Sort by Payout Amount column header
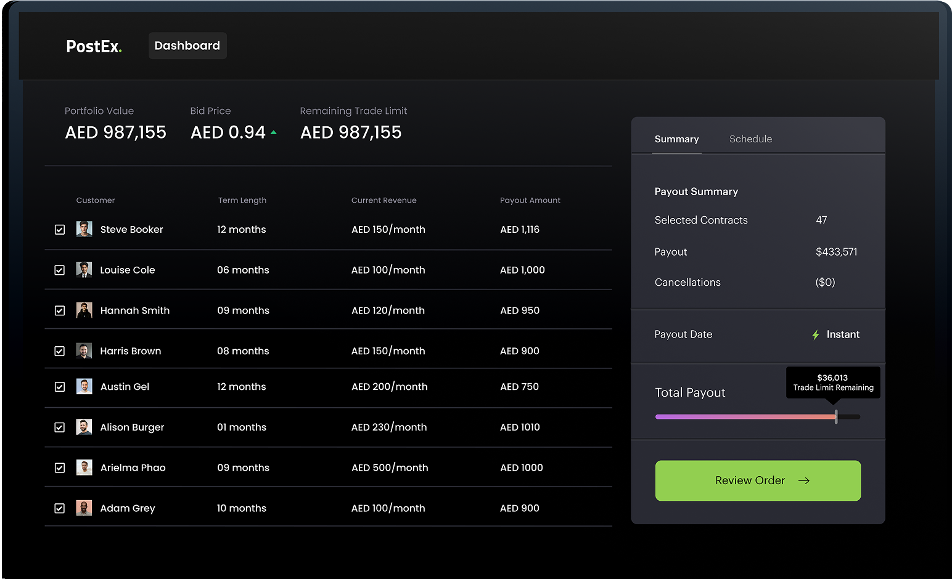Screen dimensions: 952x579 530,200
